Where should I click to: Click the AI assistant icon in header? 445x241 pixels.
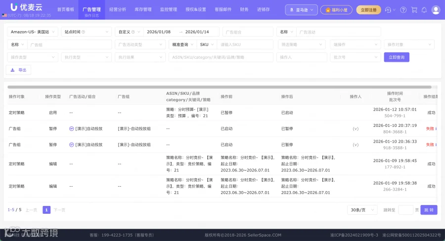[388, 10]
